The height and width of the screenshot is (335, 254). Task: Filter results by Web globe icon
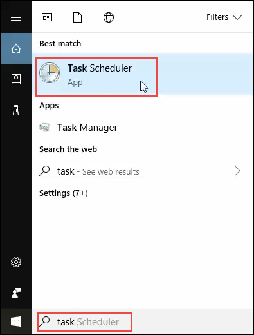coord(109,17)
